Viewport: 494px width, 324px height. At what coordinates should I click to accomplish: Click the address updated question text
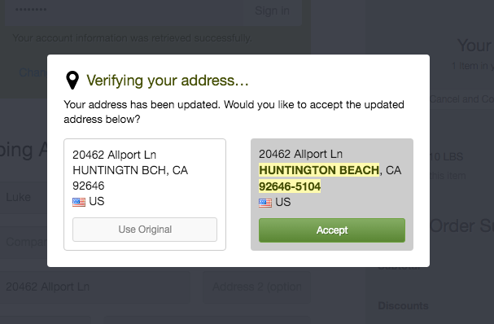(x=234, y=112)
